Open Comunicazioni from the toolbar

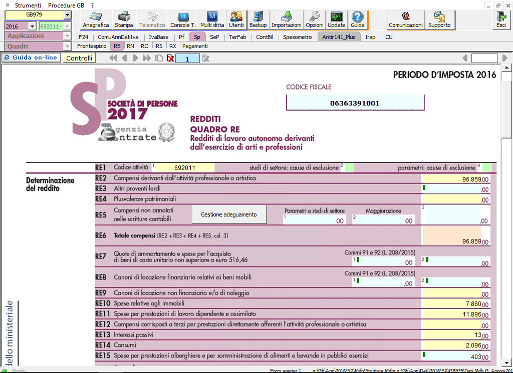tap(406, 19)
